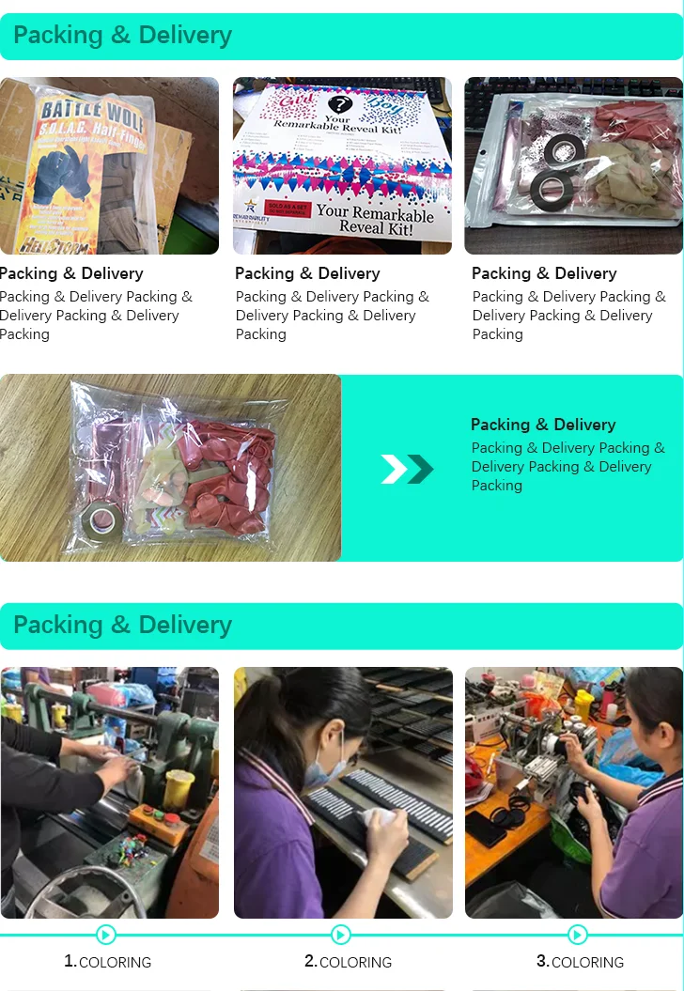This screenshot has height=991, width=684.
Task: Click the double chevron arrow icon
Action: [x=407, y=469]
